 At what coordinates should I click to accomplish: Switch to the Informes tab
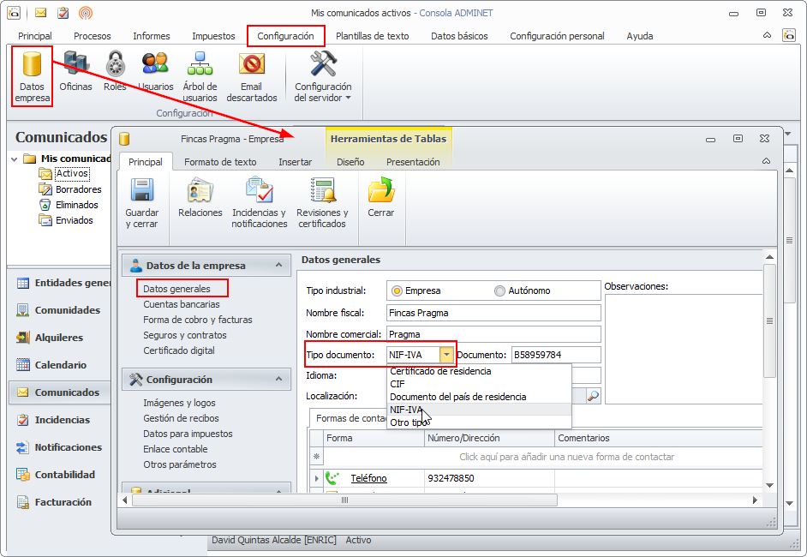(152, 36)
